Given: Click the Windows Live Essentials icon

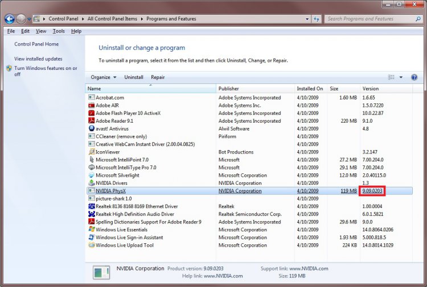Looking at the screenshot, I should [92, 230].
